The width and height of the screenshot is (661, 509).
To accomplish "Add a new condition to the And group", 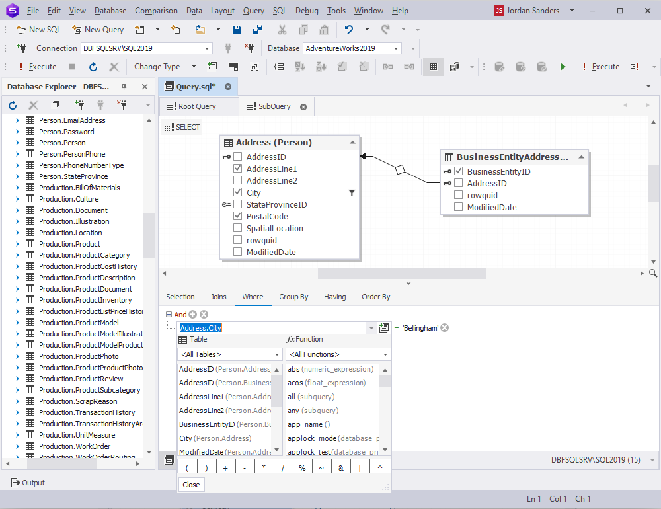I will point(193,315).
